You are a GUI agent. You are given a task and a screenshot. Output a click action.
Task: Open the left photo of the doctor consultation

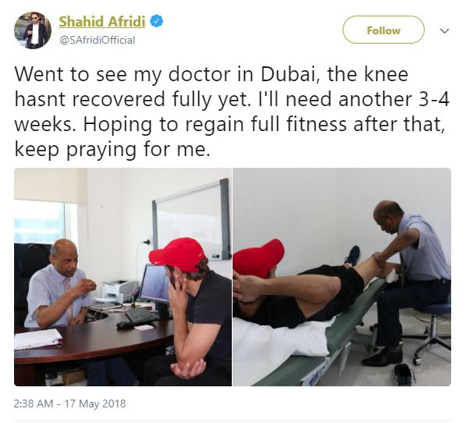[x=123, y=277]
